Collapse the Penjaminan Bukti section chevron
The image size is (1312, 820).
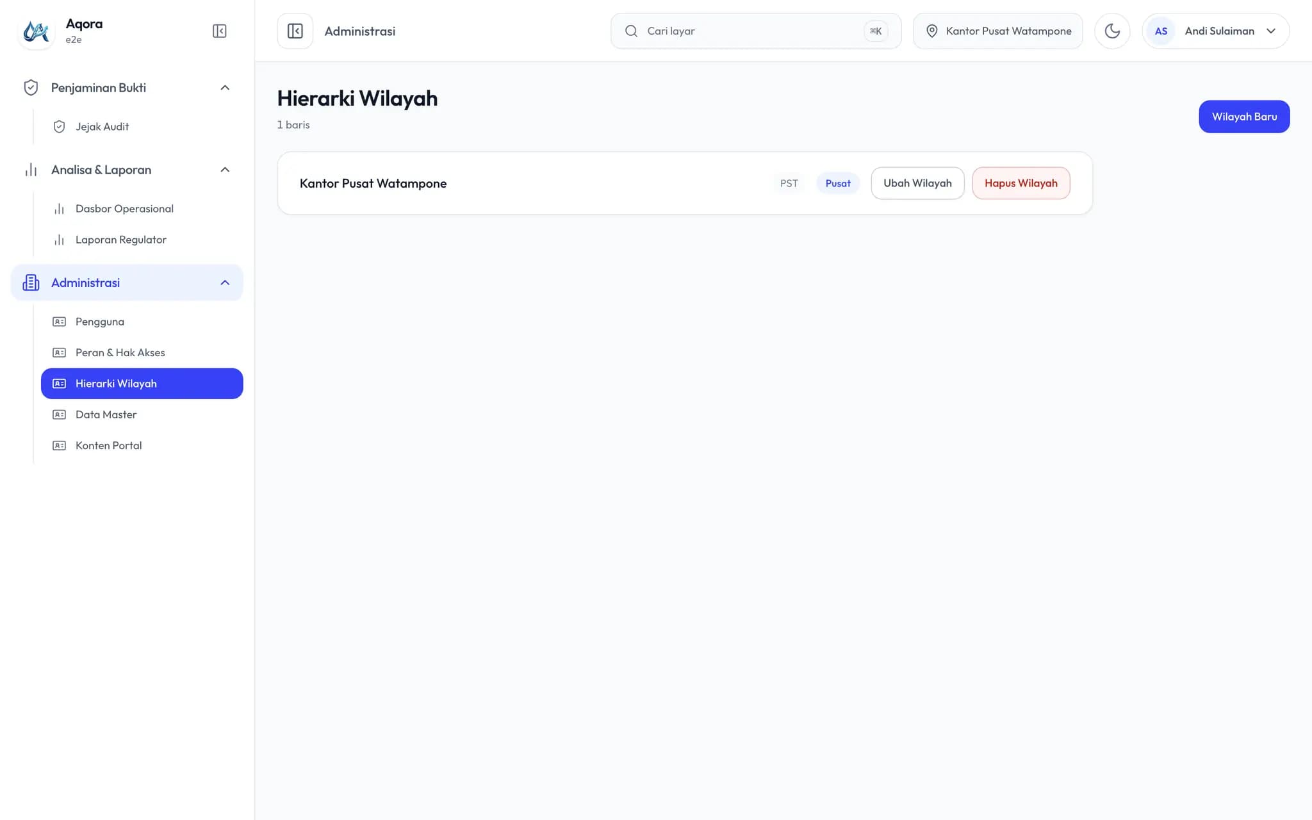[x=225, y=88]
